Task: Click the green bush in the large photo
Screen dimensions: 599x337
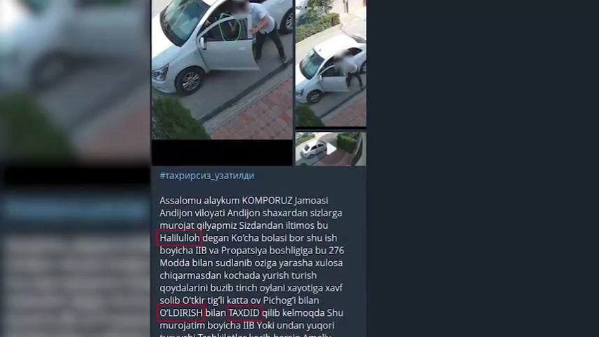Action: (178, 120)
